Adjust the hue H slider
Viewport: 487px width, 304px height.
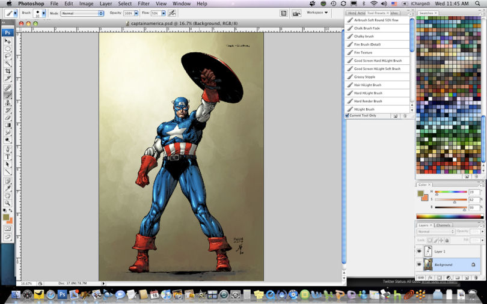coord(436,194)
